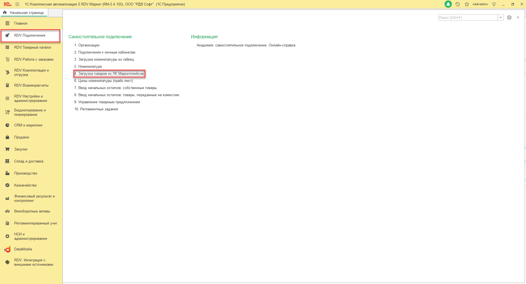Open the 5. Номенклатура link
This screenshot has width=526, height=284.
click(88, 66)
